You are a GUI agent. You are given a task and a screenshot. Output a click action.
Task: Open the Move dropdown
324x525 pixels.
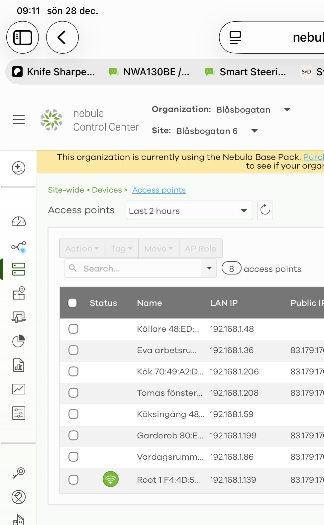(159, 249)
